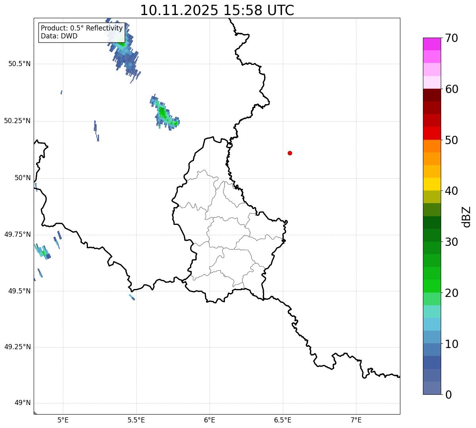Click the bright red colorbar swatch just below the 50 tick
Viewport: 476px width, 428px height.
click(x=432, y=133)
